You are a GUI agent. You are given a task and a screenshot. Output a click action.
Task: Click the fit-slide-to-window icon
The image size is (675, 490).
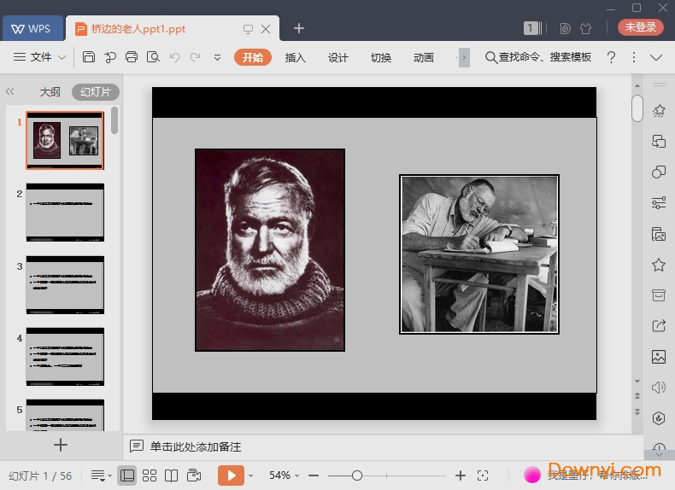tap(483, 475)
